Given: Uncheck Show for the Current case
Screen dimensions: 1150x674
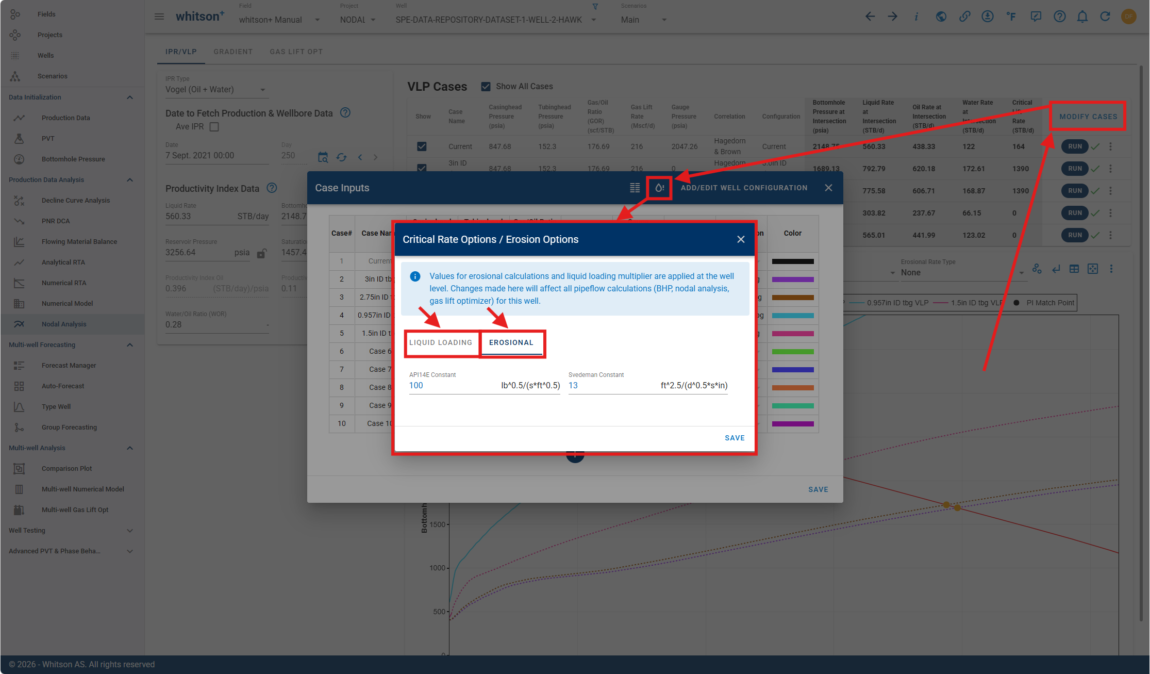Looking at the screenshot, I should pos(422,146).
